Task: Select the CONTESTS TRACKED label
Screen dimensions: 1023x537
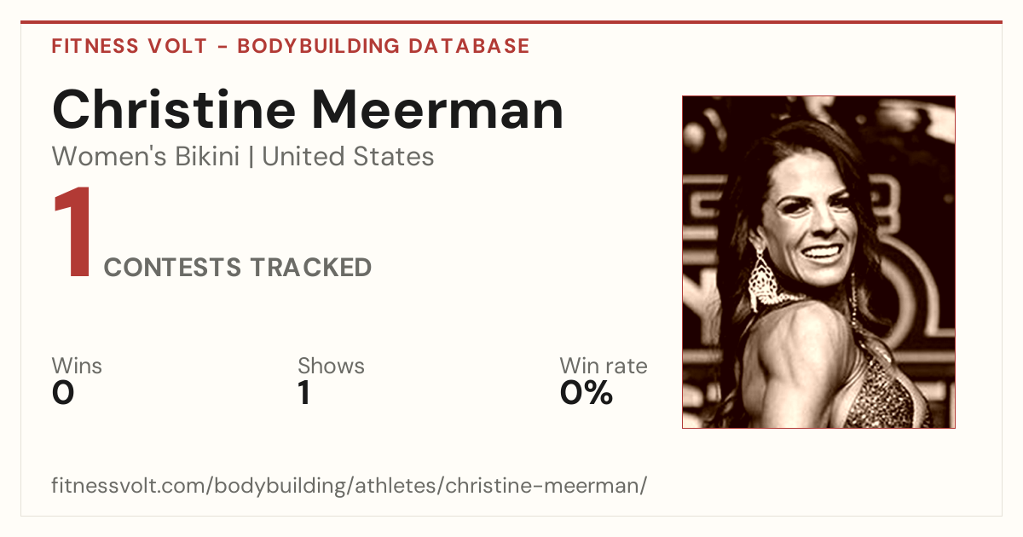Action: 238,267
